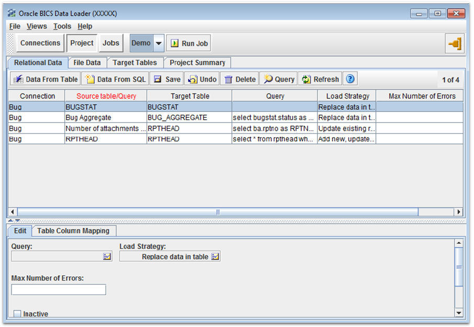This screenshot has width=474, height=327.
Task: Open the File menu
Action: coord(15,26)
